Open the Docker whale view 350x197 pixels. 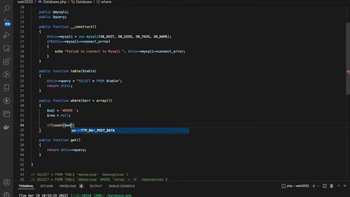coord(7,127)
